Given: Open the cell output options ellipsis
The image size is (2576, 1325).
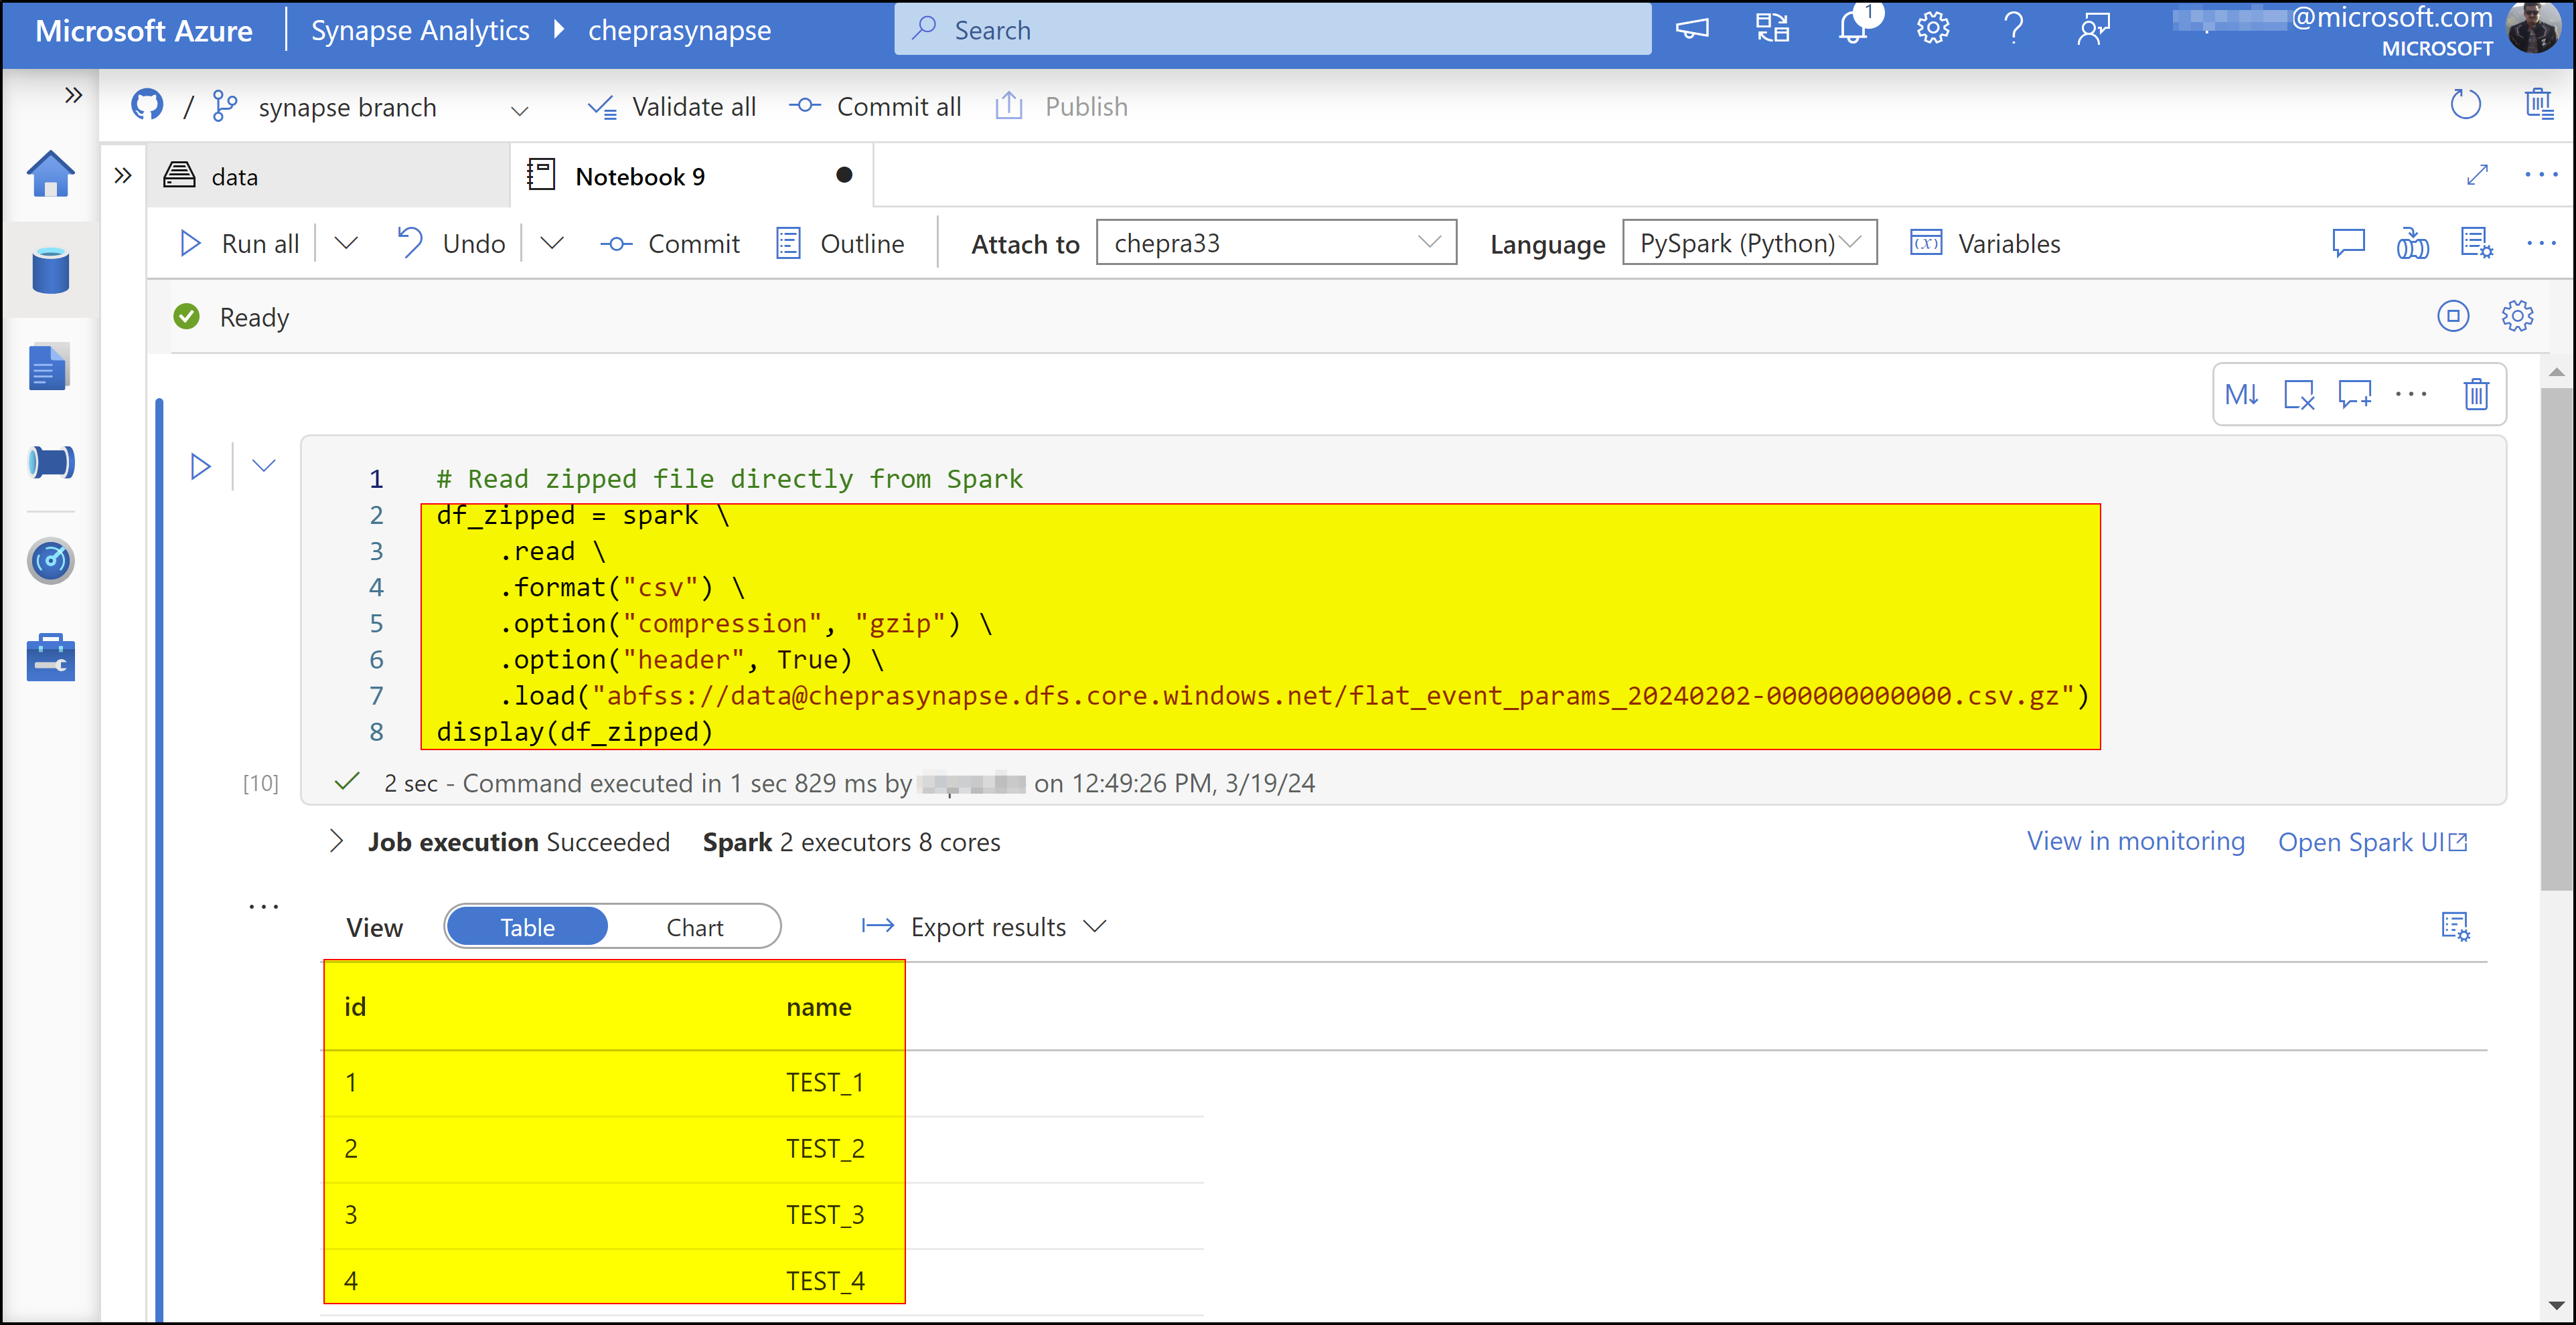Looking at the screenshot, I should point(263,907).
